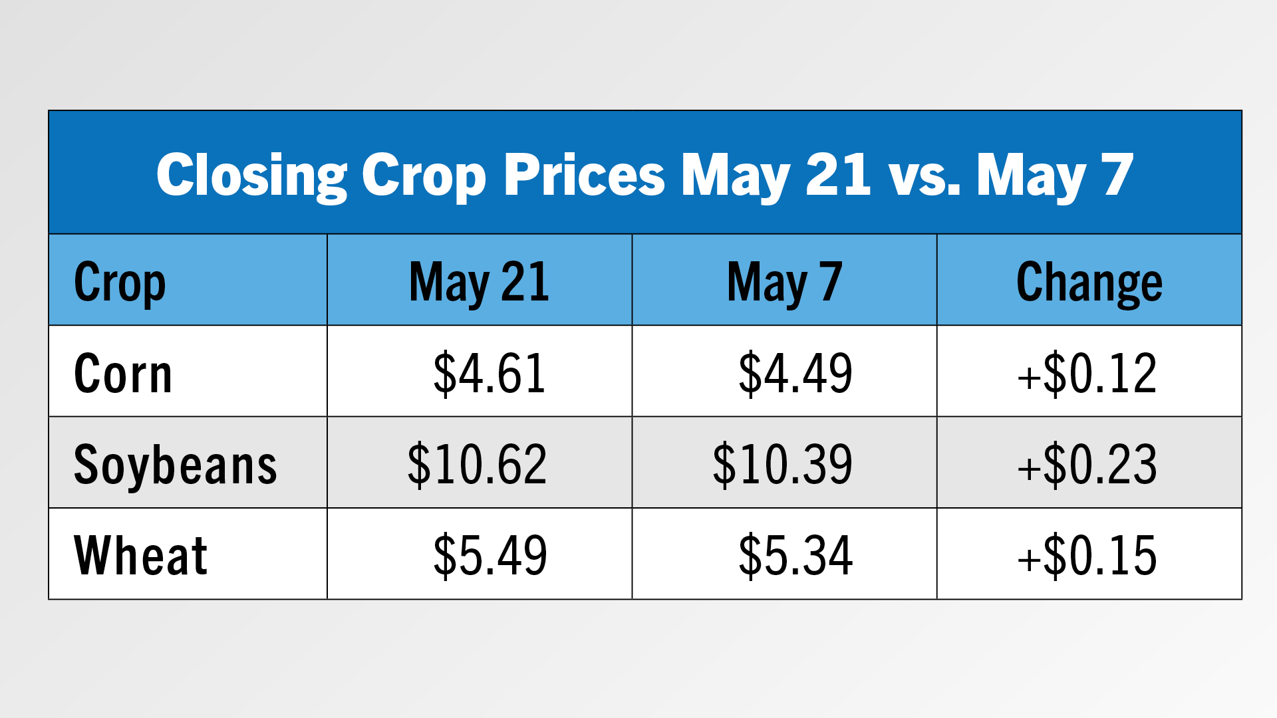Click the Wheat May 21 price $5.49

click(490, 555)
